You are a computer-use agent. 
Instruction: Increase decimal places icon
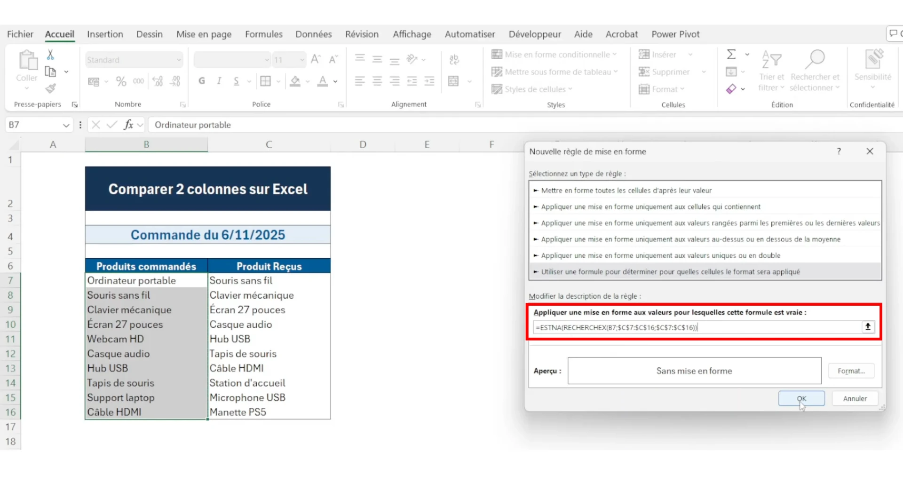(158, 81)
